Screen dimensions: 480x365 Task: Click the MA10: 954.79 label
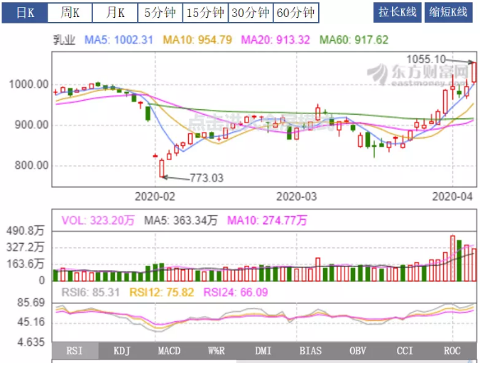click(x=197, y=40)
